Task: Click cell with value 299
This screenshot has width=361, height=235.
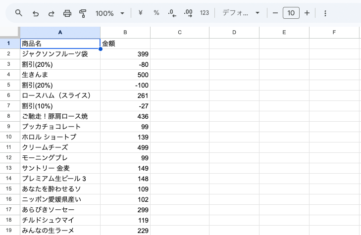Action: click(x=125, y=210)
